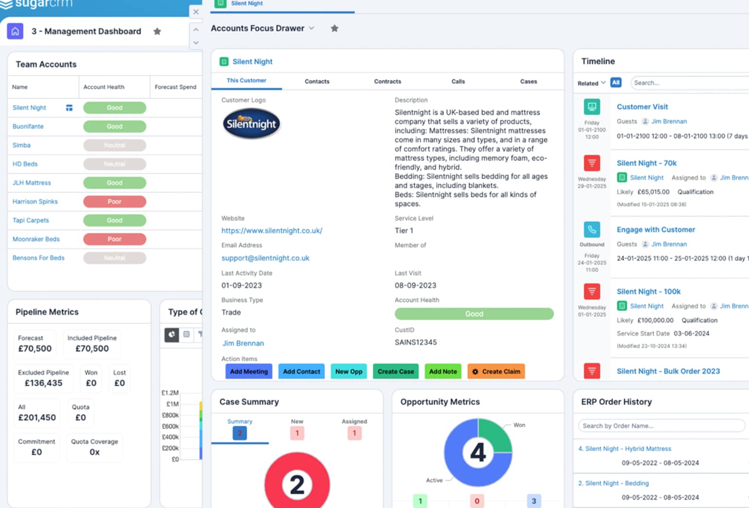The width and height of the screenshot is (749, 508).
Task: Open the Related dropdown in Timeline
Action: (591, 83)
